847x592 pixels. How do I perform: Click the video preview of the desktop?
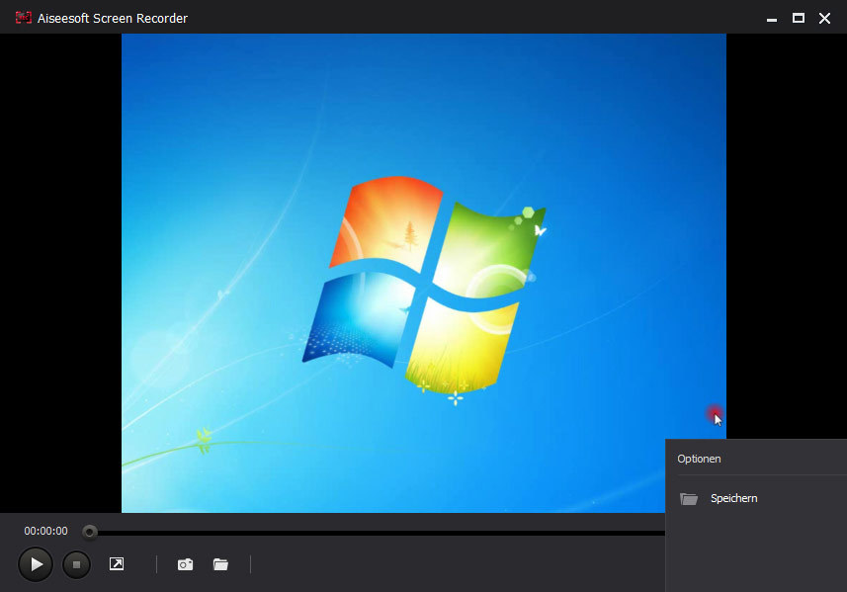tap(423, 274)
